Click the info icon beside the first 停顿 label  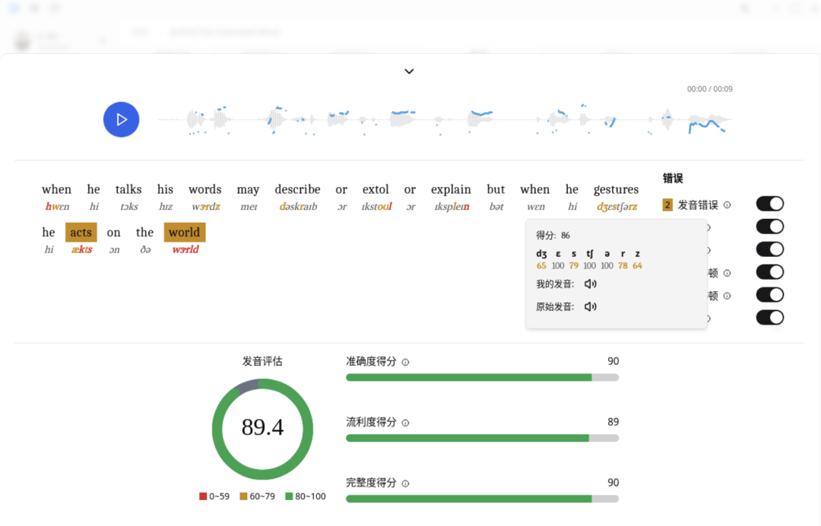click(727, 273)
